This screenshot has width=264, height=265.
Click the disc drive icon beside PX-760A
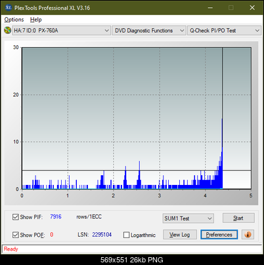pos(7,30)
